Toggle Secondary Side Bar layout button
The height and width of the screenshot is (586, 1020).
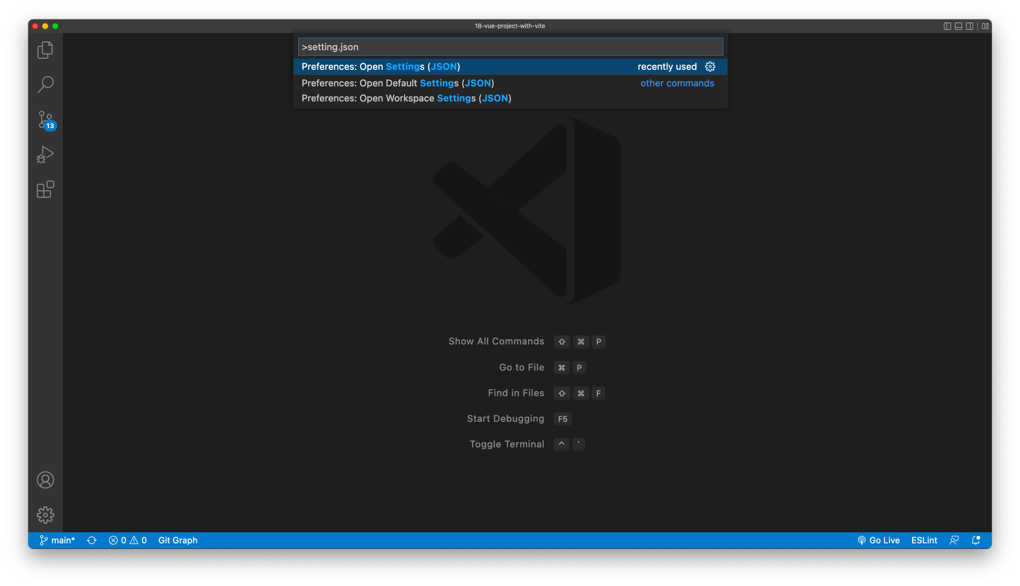[969, 26]
